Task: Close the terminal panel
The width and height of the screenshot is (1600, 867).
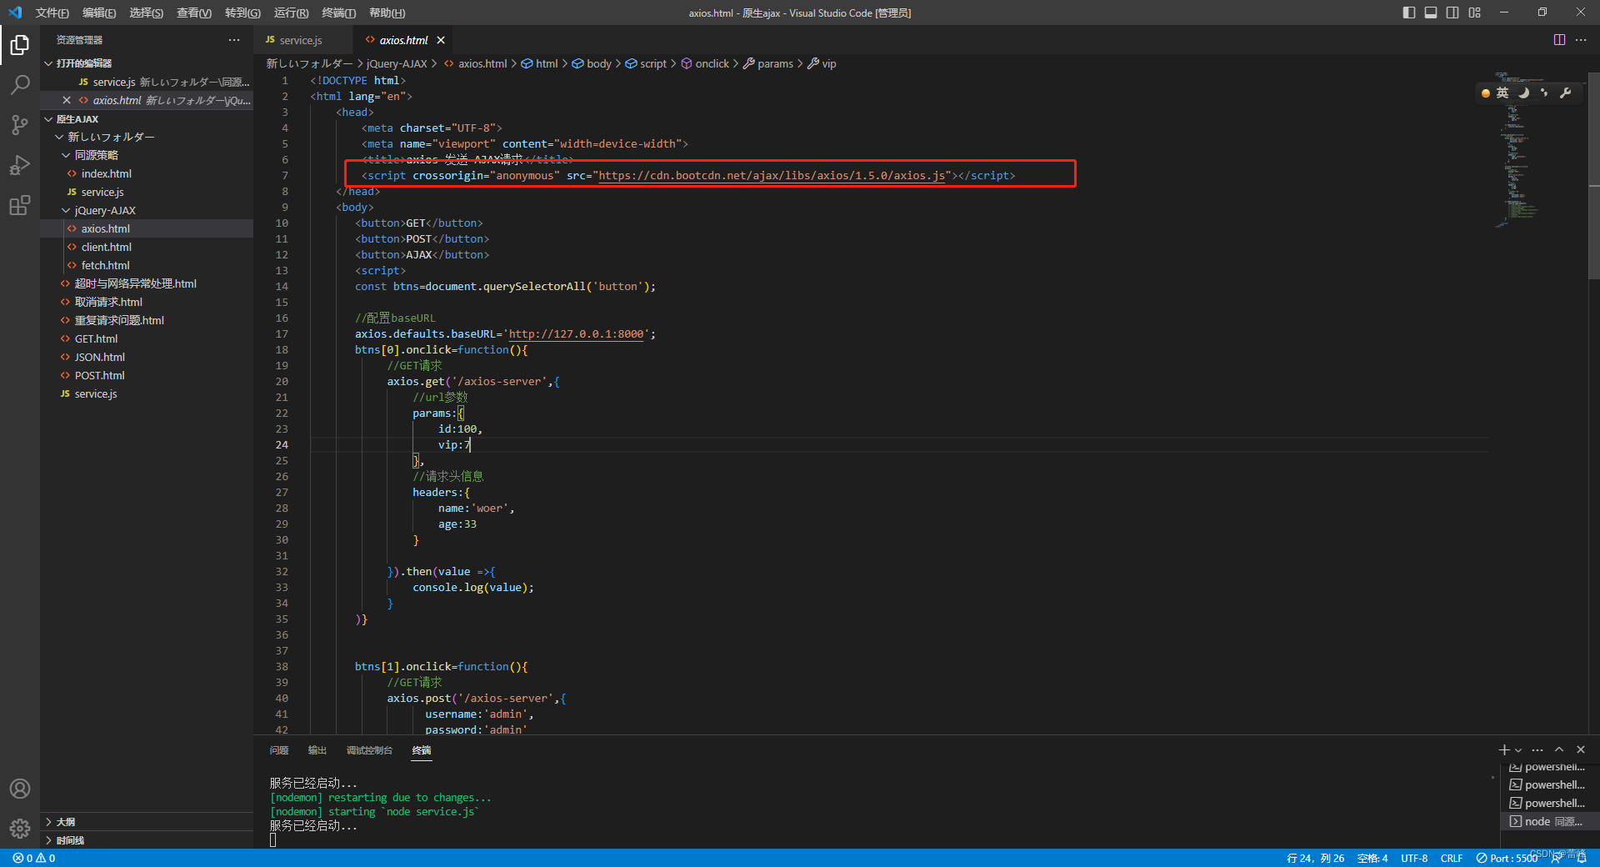Action: coord(1581,749)
